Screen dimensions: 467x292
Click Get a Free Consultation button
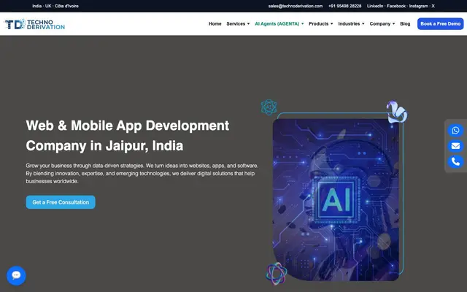pyautogui.click(x=61, y=202)
